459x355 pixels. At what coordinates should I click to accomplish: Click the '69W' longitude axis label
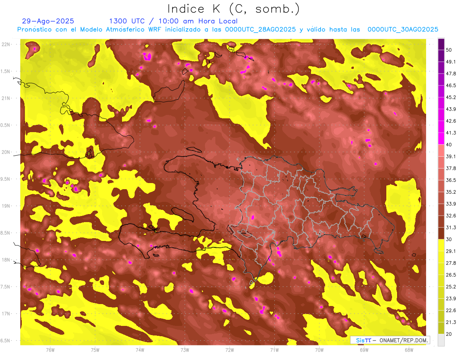(x=364, y=350)
